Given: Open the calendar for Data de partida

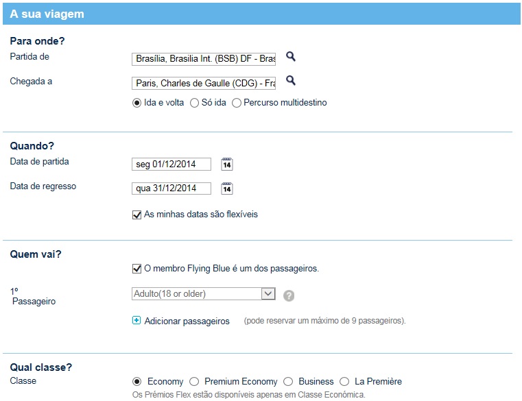Looking at the screenshot, I should pos(227,164).
